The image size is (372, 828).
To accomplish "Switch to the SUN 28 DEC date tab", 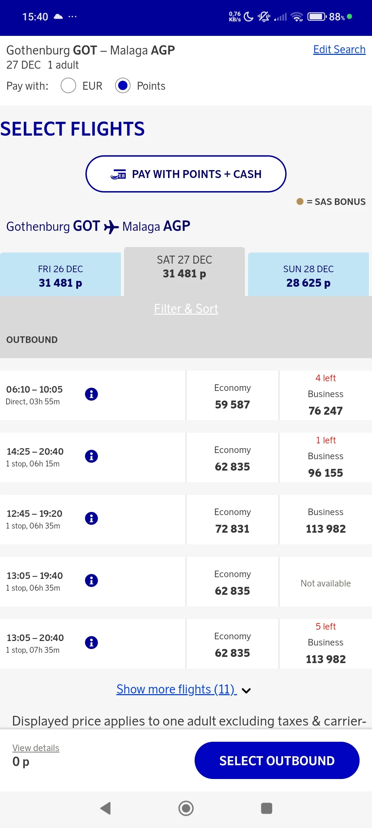I will pyautogui.click(x=308, y=275).
